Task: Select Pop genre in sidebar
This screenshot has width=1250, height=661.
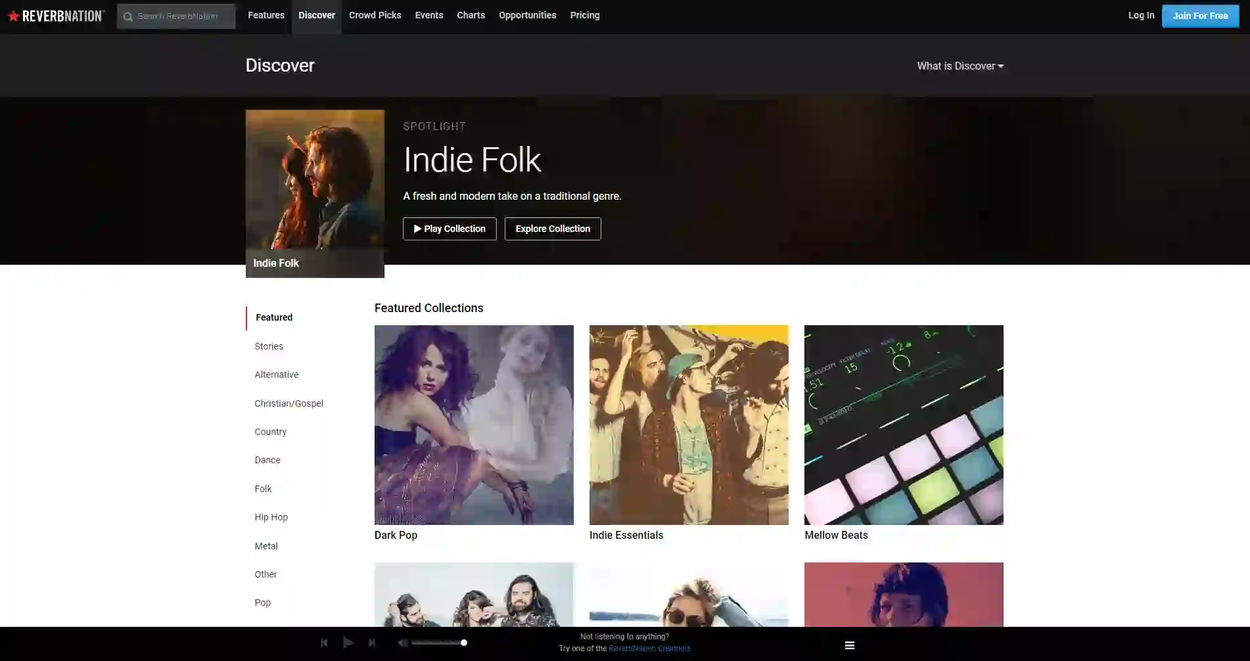Action: (x=263, y=603)
